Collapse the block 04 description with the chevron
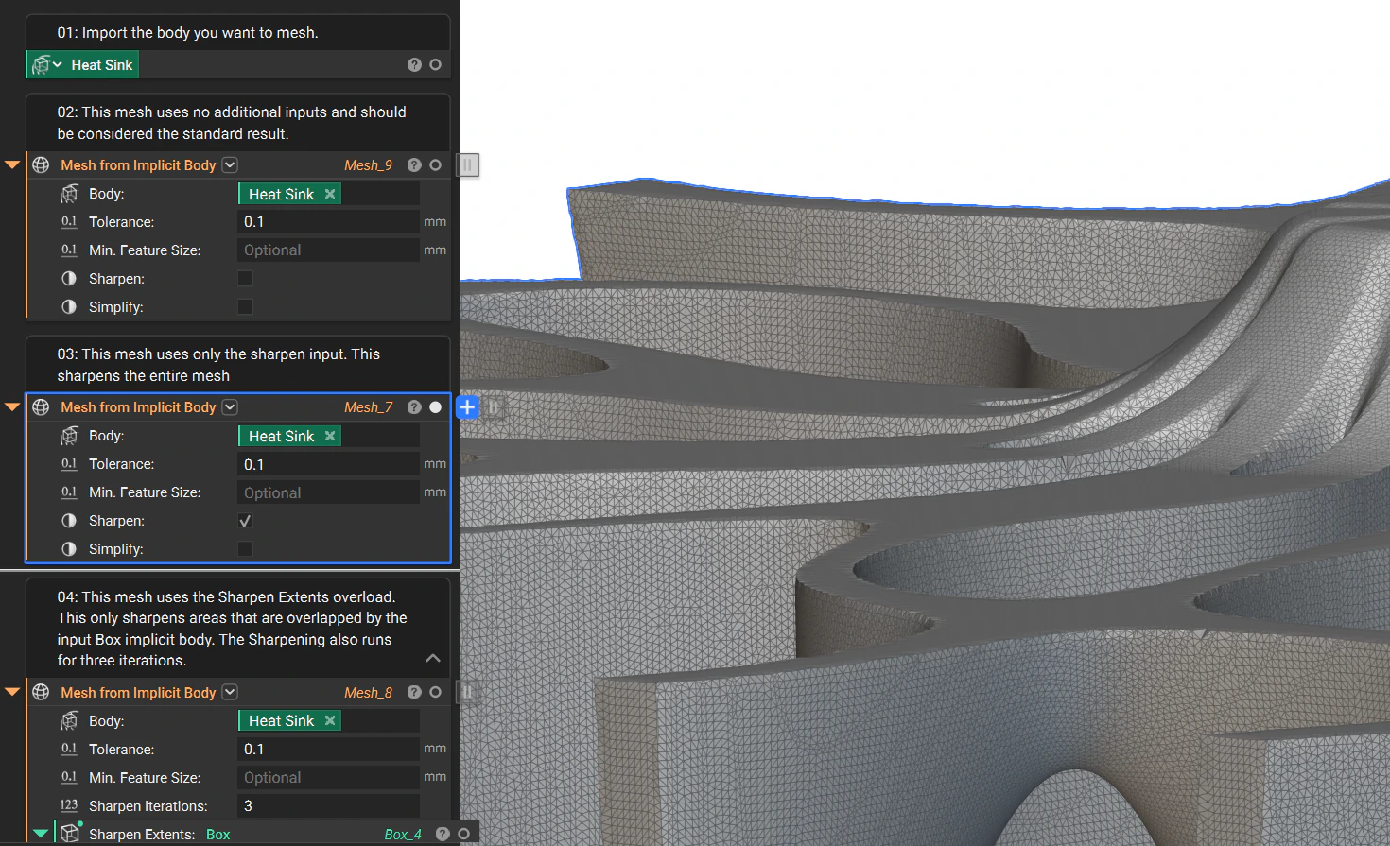1390x846 pixels. pyautogui.click(x=433, y=658)
